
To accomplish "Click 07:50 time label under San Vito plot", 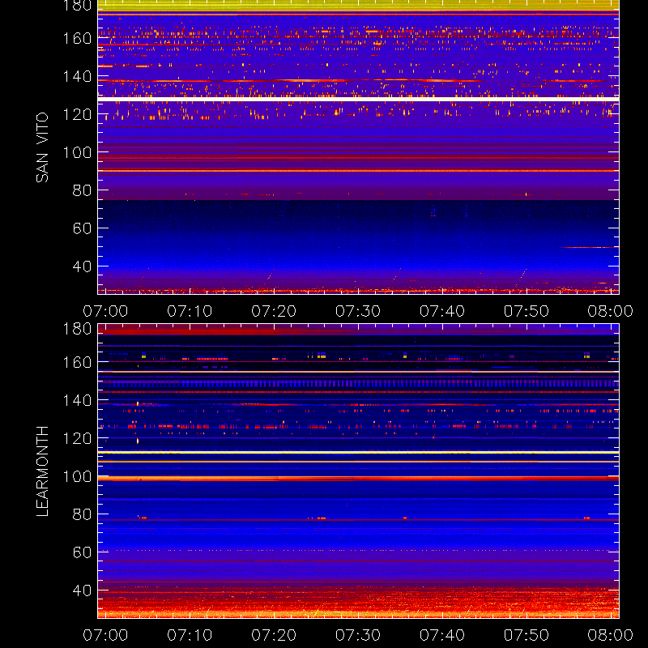I will point(526,311).
